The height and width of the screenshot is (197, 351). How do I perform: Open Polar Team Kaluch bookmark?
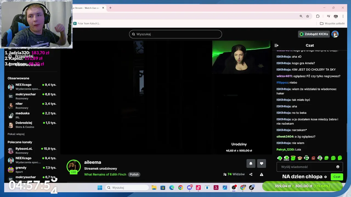[x=87, y=24]
